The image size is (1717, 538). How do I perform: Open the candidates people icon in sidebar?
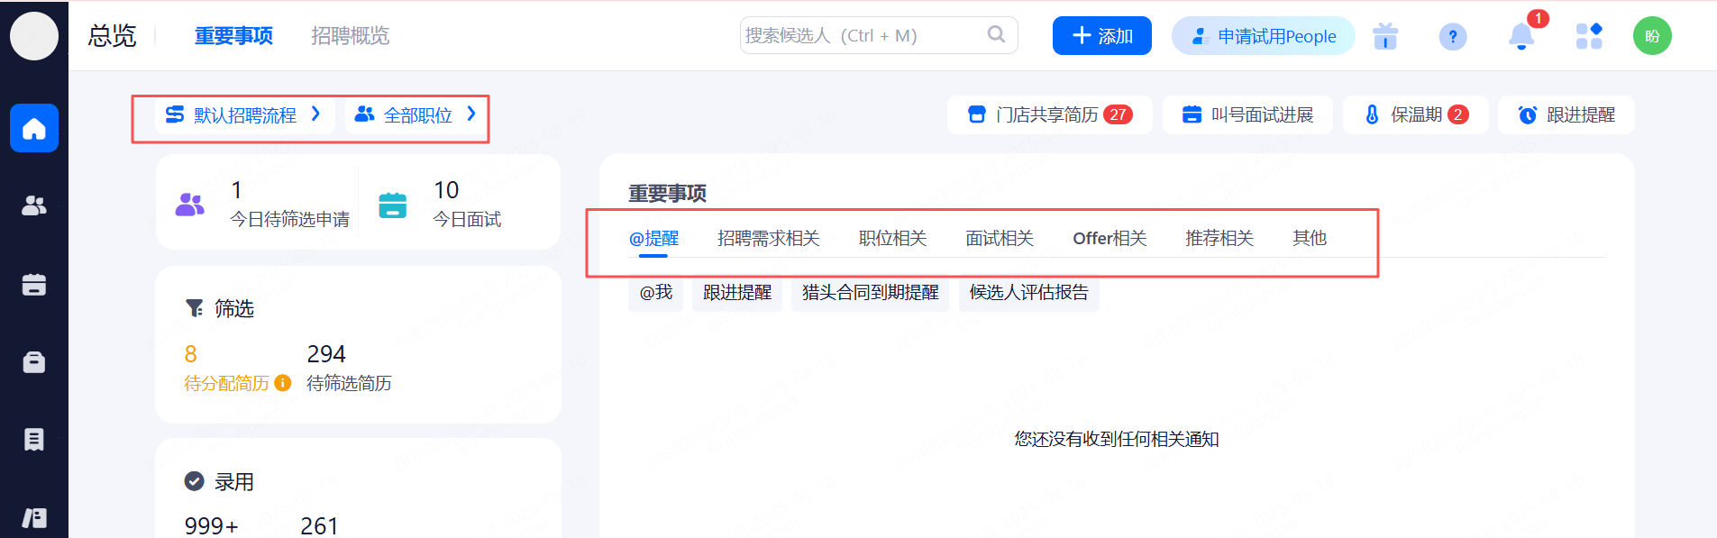tap(34, 206)
